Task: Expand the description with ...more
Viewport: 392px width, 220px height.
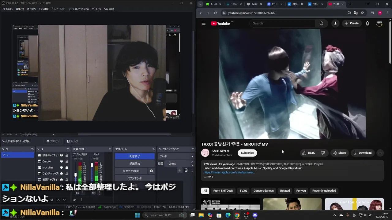Action: [209, 177]
